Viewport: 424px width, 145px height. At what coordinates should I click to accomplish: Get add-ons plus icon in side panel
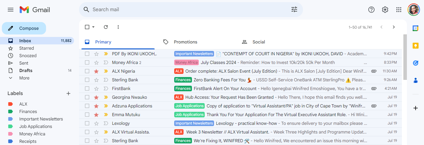(416, 108)
